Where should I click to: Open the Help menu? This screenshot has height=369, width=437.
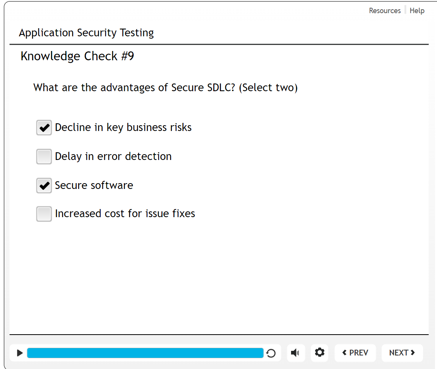[417, 11]
